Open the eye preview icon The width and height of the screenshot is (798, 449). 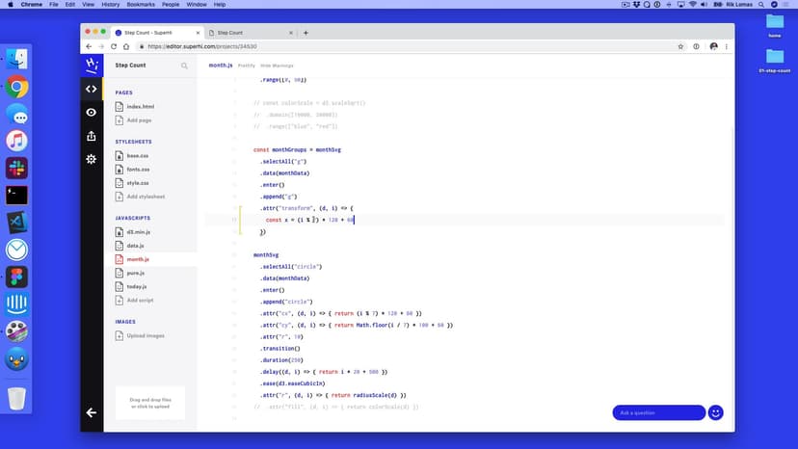point(92,112)
